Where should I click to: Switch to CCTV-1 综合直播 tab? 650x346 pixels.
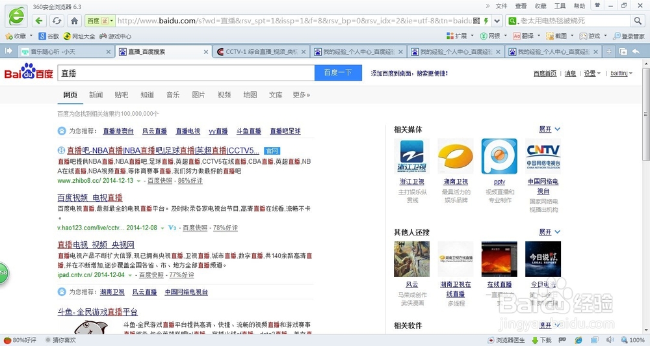pos(261,52)
